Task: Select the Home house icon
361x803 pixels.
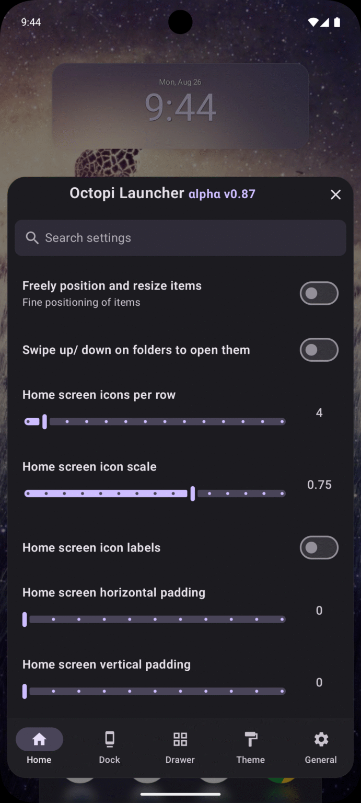Action: click(x=39, y=739)
